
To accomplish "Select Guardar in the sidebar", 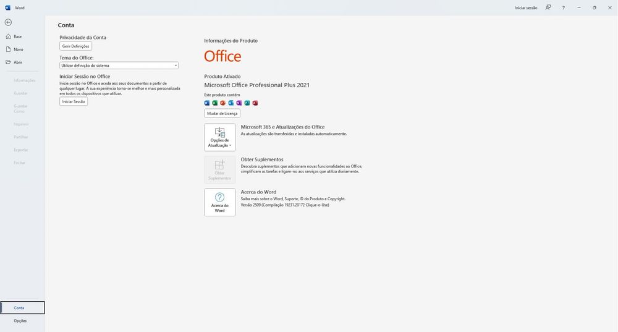I will (x=22, y=93).
